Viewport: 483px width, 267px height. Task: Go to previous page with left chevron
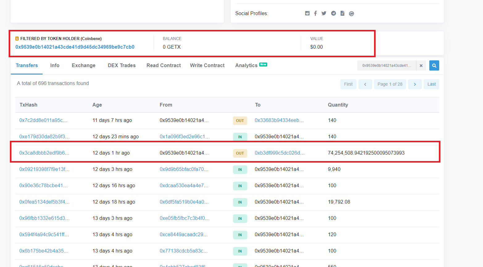(x=365, y=84)
